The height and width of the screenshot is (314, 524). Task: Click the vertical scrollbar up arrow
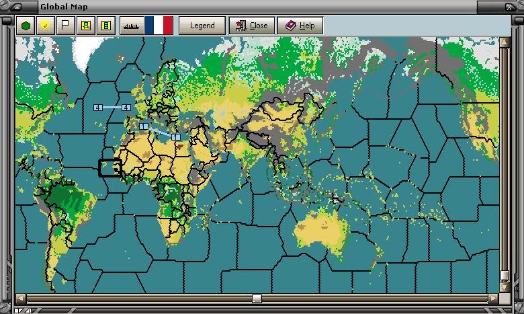[x=505, y=42]
